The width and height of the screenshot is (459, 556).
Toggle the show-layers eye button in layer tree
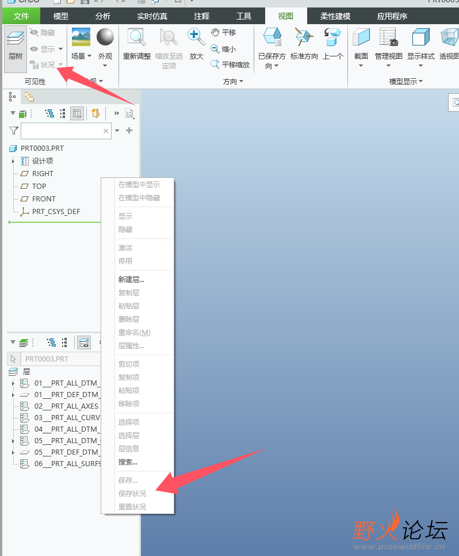pos(84,342)
